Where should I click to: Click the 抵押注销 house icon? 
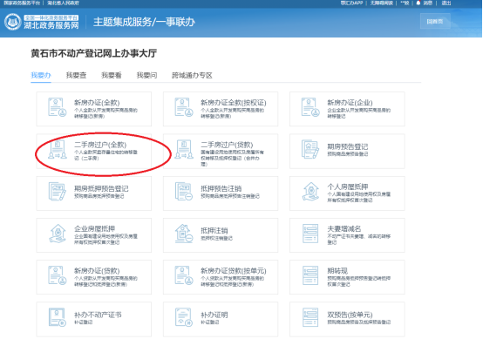pos(184,234)
